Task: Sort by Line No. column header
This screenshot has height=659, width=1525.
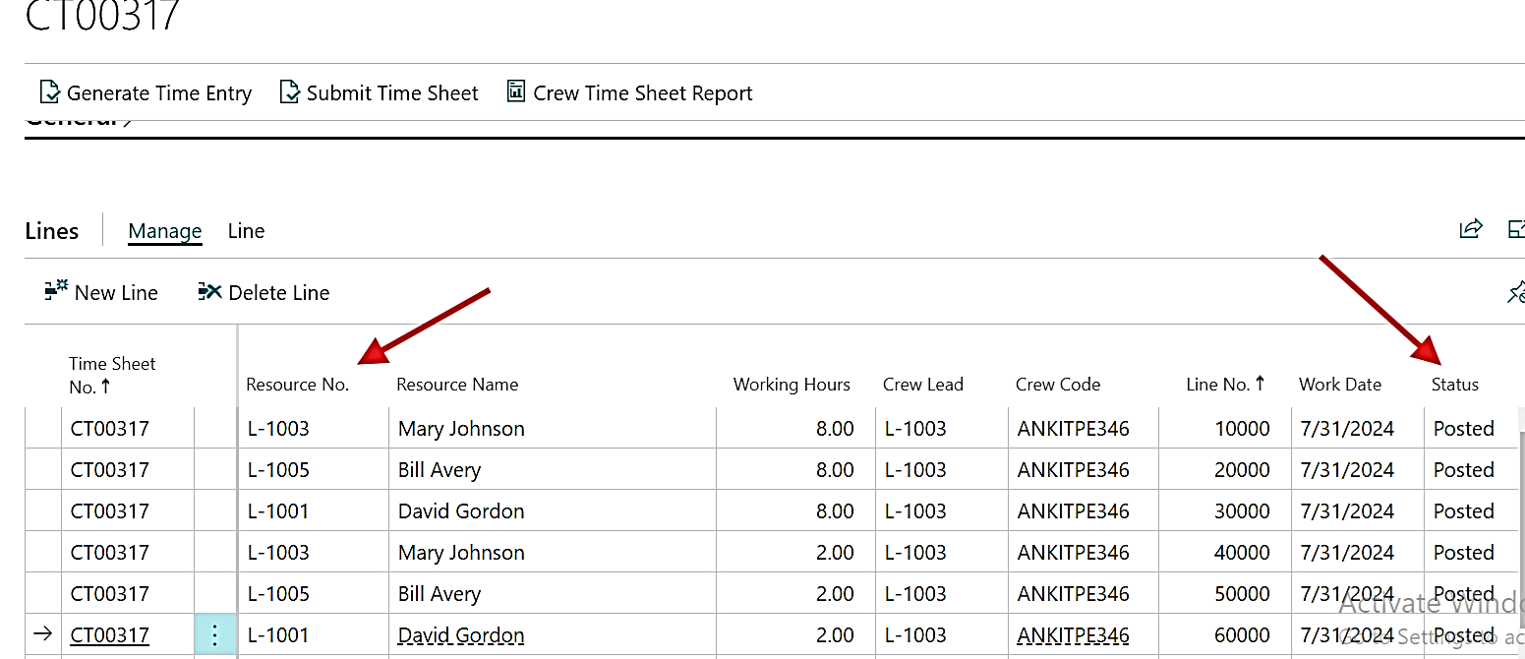Action: (x=1224, y=385)
